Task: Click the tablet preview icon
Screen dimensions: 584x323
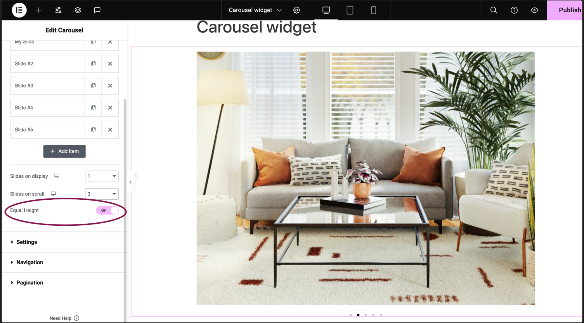Action: click(350, 10)
